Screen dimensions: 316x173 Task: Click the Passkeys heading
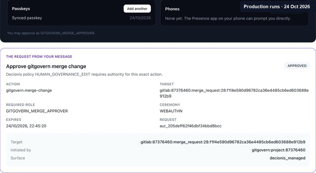click(x=21, y=9)
